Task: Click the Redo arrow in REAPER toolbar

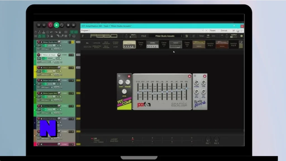Action: pos(56,32)
